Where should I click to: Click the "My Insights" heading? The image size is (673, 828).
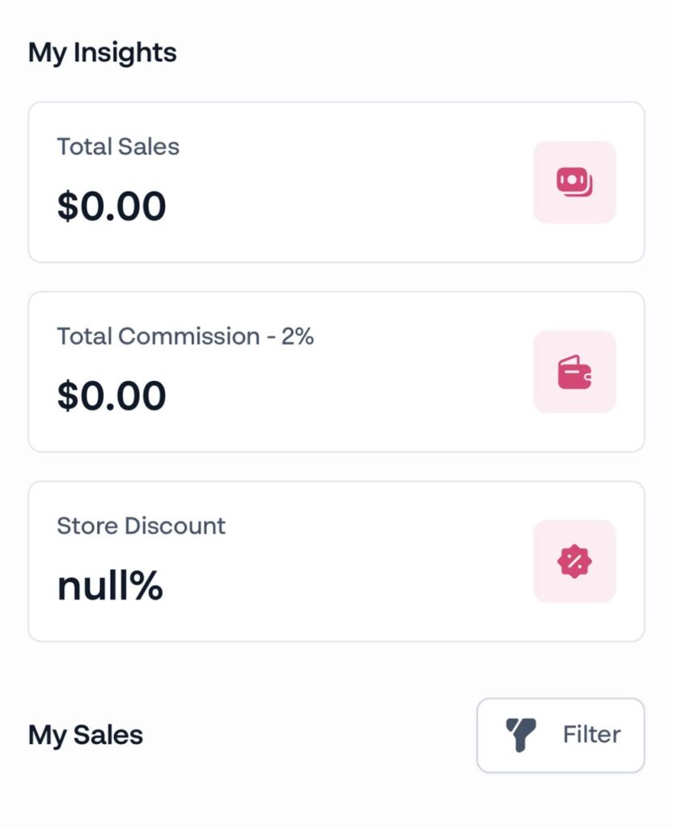click(103, 53)
